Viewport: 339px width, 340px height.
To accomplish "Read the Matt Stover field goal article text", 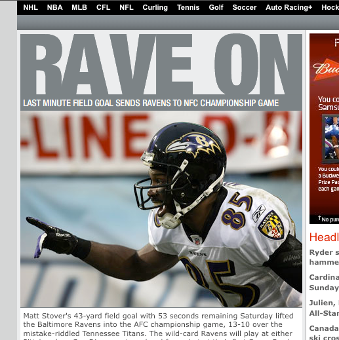I will pos(158,326).
